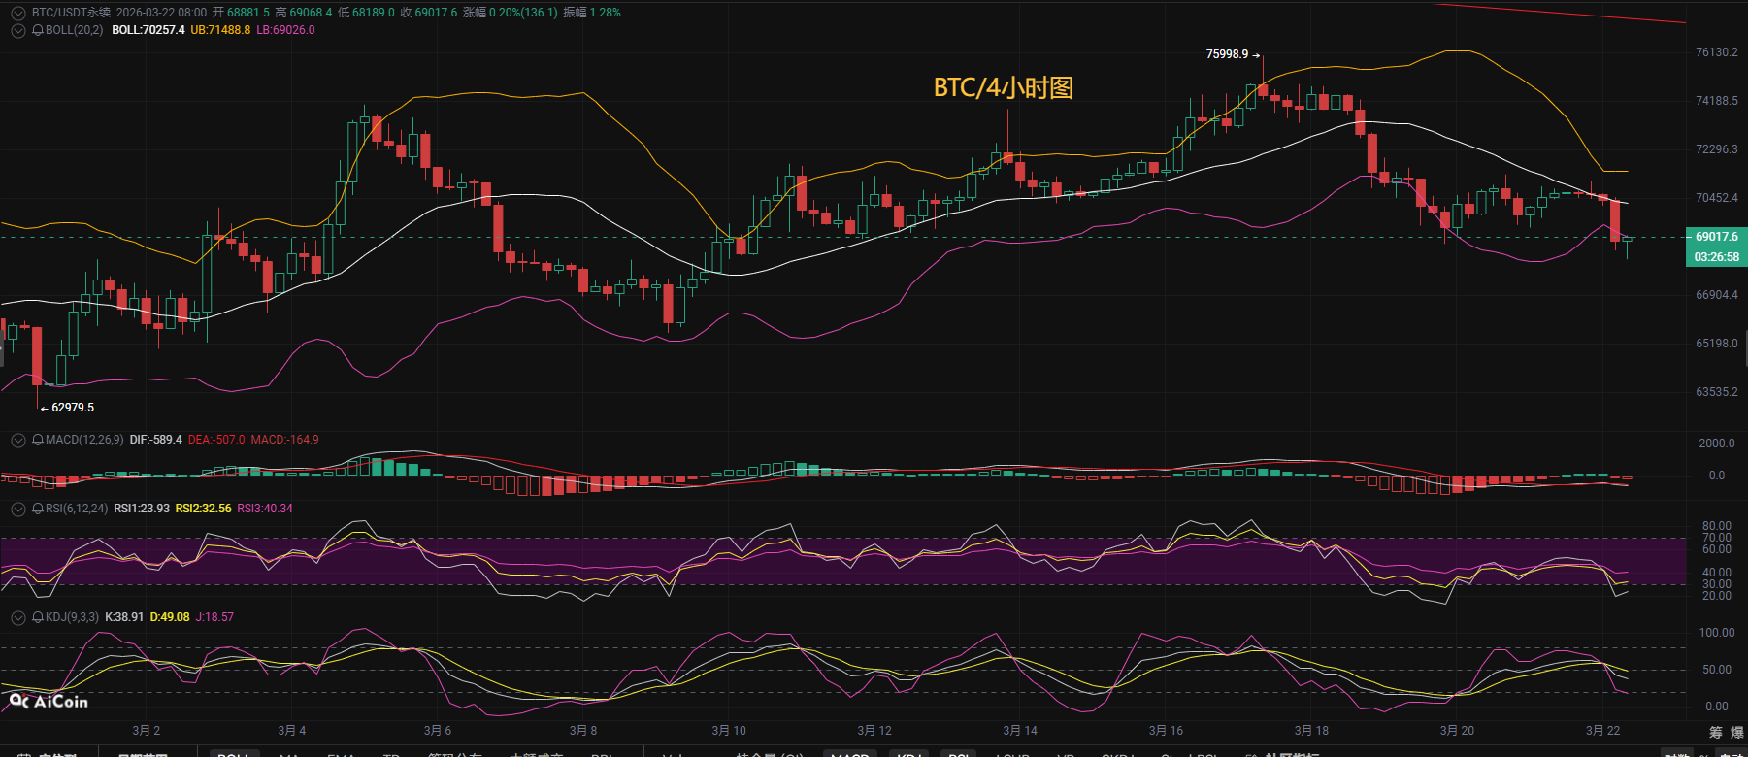Click the MACD alert bell icon
This screenshot has width=1748, height=757.
point(38,440)
